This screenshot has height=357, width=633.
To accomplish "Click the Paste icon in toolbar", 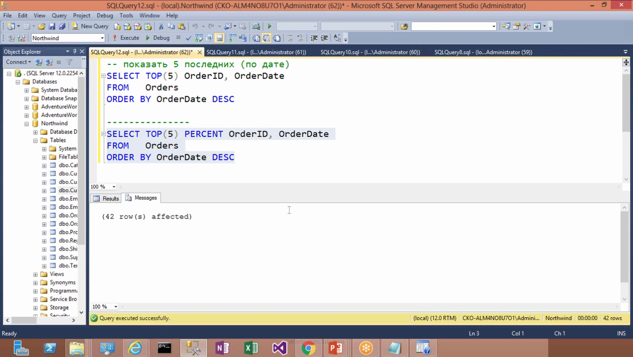I will pos(182,26).
